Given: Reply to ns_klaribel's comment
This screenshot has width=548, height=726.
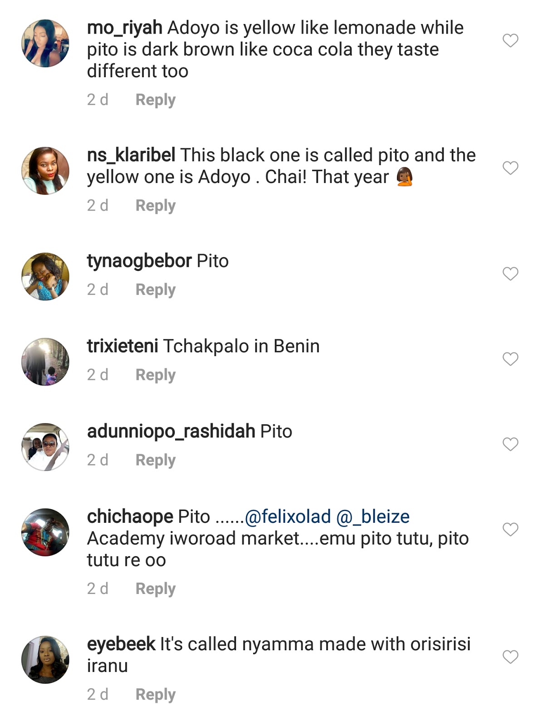Looking at the screenshot, I should coord(155,206).
